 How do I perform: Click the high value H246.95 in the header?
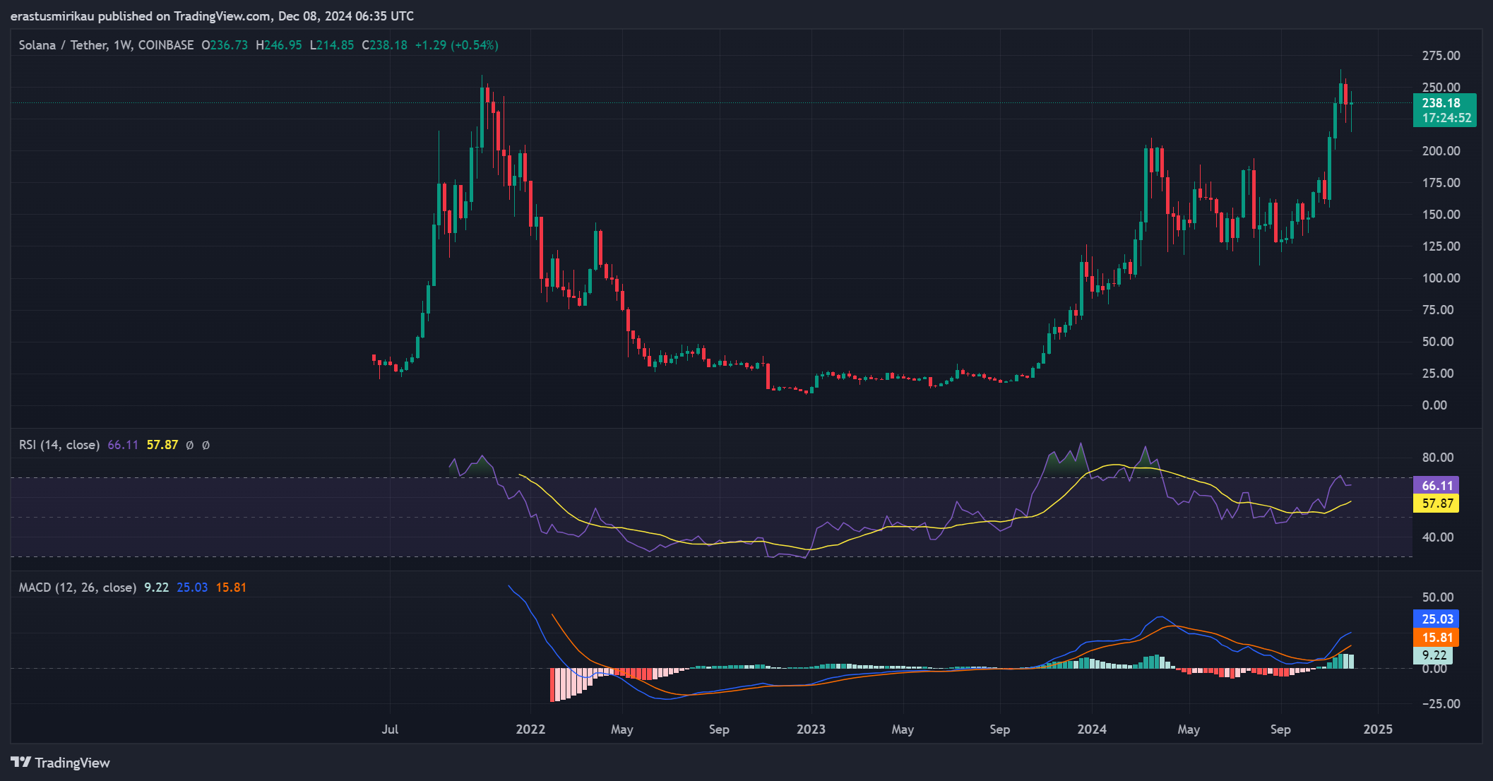[279, 45]
